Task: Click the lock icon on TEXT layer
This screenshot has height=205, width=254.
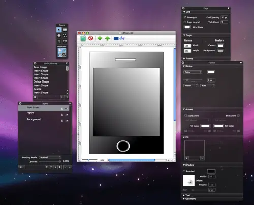Action: pos(62,115)
